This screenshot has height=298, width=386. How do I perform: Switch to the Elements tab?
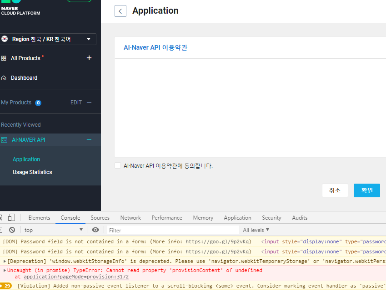click(x=39, y=218)
